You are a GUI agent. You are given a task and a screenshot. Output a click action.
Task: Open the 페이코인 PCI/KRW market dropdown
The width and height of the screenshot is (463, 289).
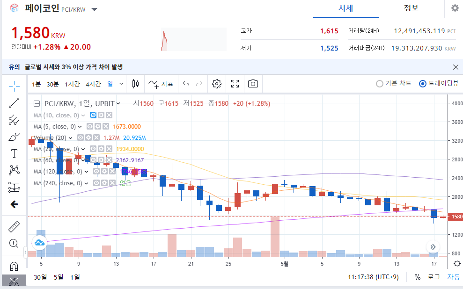[x=94, y=9]
